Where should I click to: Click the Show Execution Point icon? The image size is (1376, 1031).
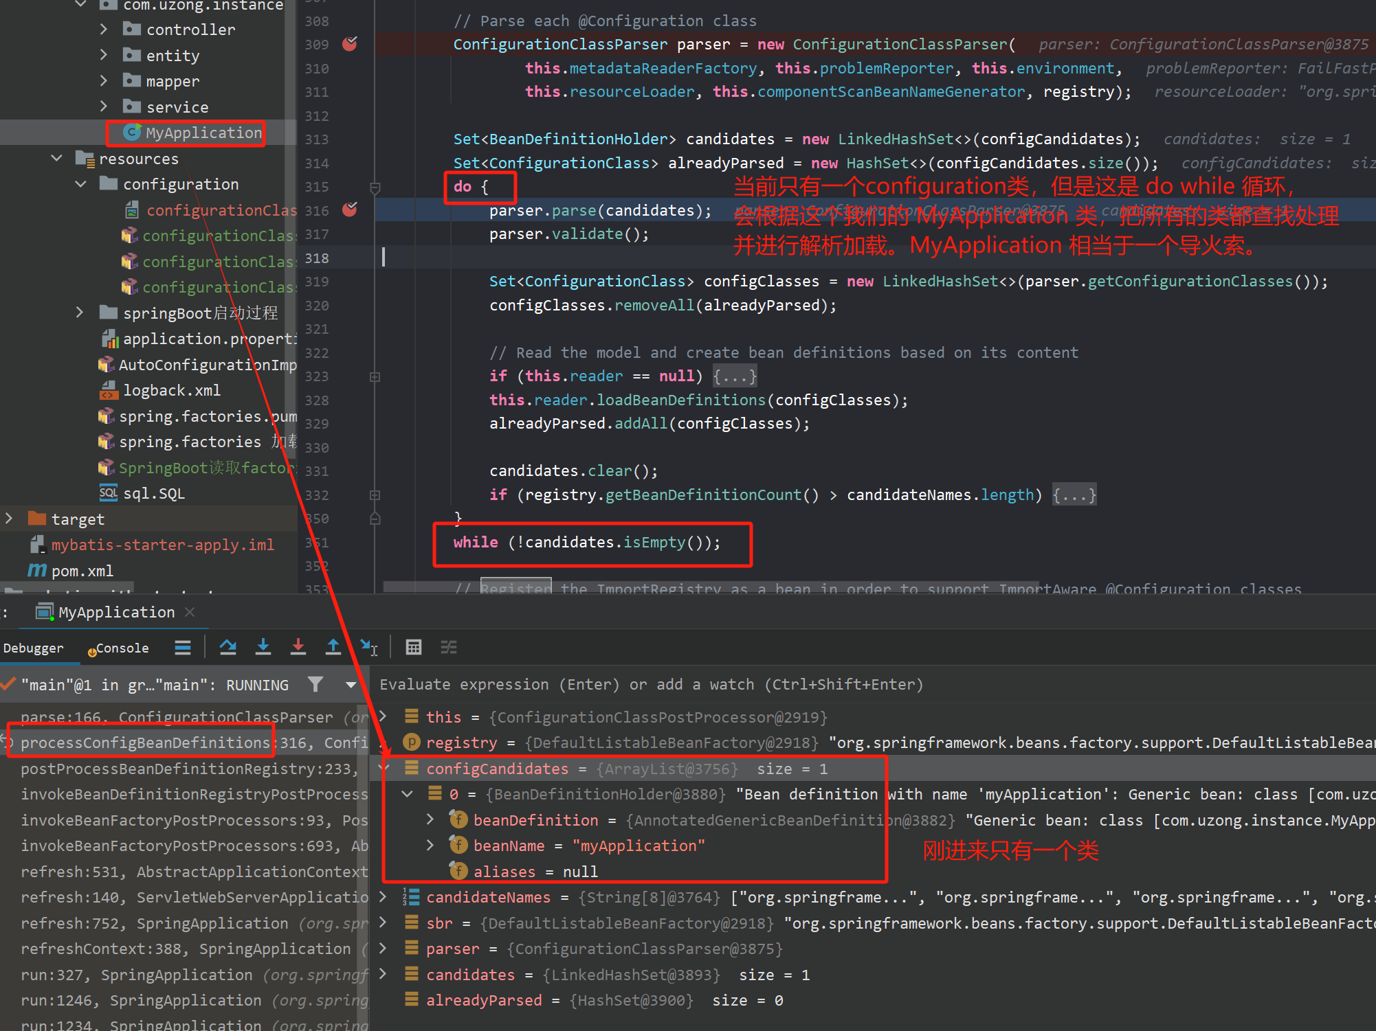(183, 647)
